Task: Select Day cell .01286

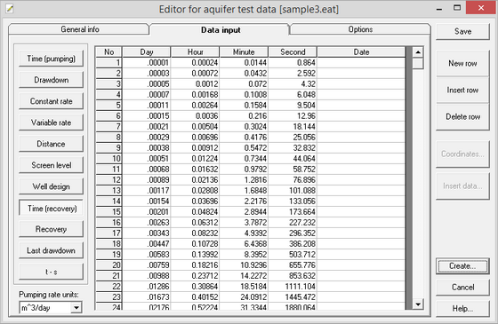Action: point(147,286)
